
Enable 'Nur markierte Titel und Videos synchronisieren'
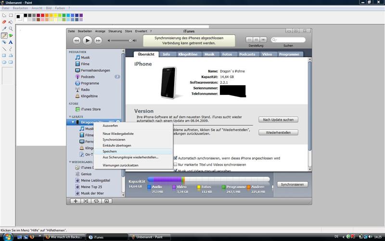175,164
